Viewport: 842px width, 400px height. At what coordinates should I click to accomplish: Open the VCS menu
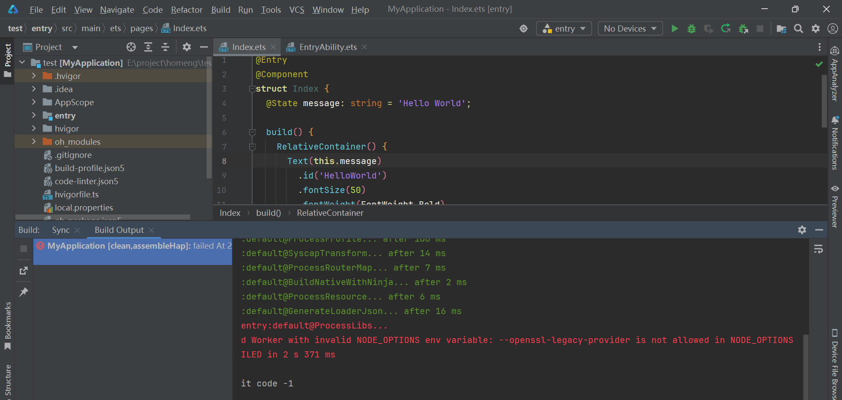tap(296, 10)
